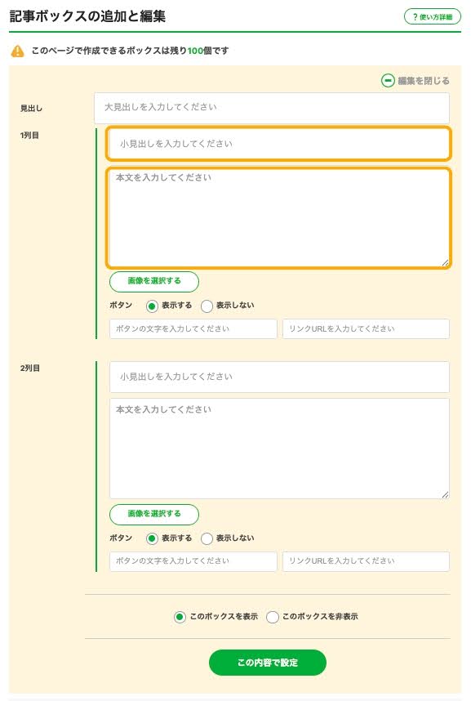Select このボックスを非表示 radio button
471x701 pixels.
(x=273, y=618)
